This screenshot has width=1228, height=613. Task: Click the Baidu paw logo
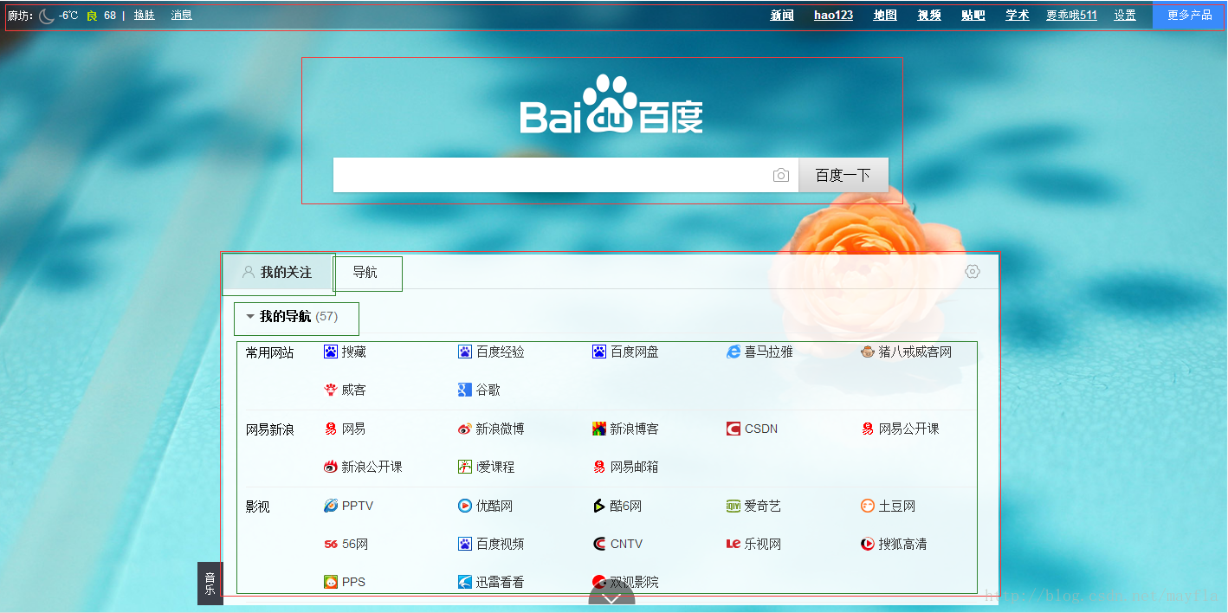click(x=611, y=104)
